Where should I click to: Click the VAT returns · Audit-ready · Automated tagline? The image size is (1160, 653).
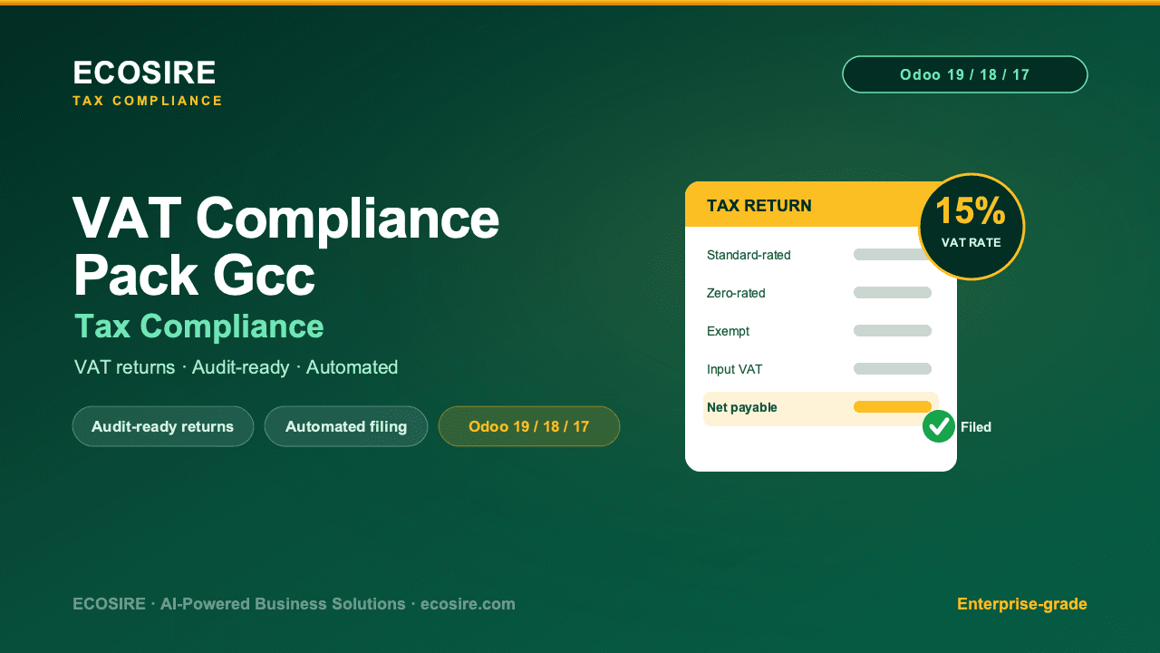pyautogui.click(x=236, y=367)
